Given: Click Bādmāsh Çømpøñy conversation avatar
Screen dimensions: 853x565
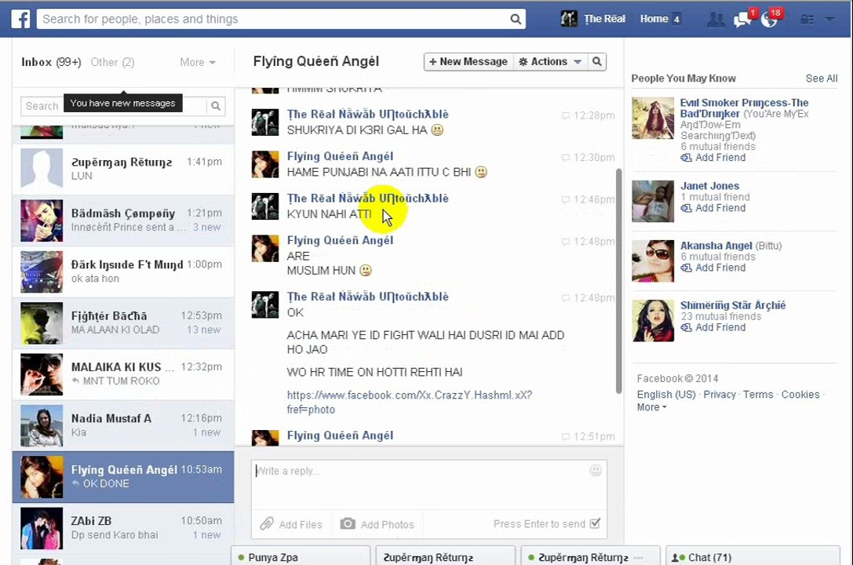Looking at the screenshot, I should 42,221.
